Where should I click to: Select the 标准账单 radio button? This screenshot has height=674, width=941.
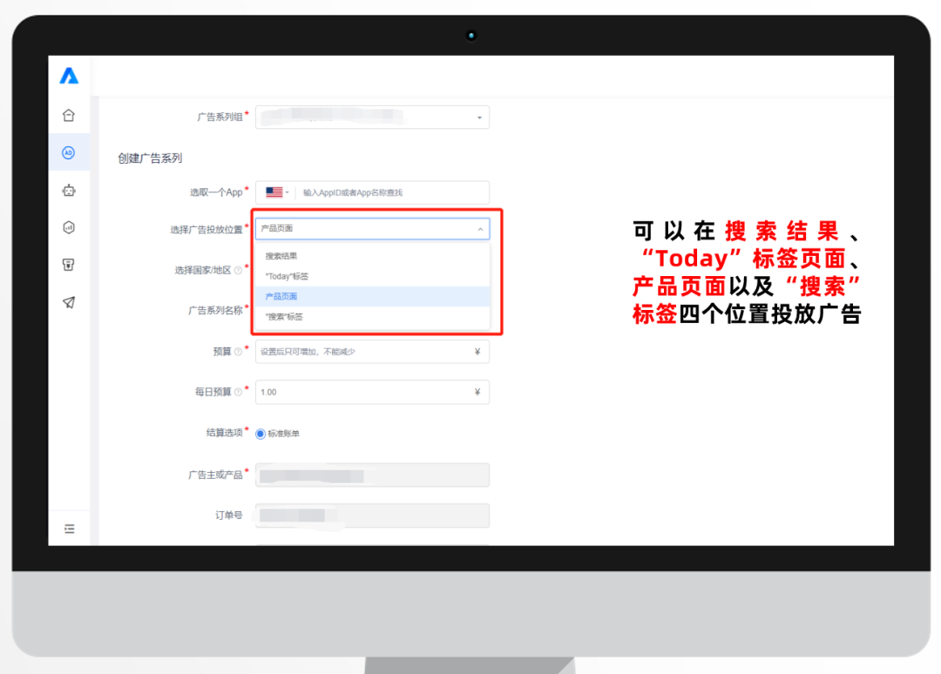point(261,434)
